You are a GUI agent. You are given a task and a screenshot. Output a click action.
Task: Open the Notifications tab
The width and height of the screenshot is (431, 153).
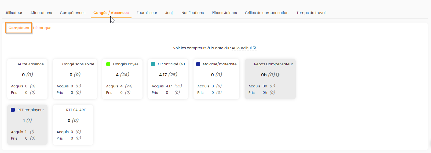(192, 13)
